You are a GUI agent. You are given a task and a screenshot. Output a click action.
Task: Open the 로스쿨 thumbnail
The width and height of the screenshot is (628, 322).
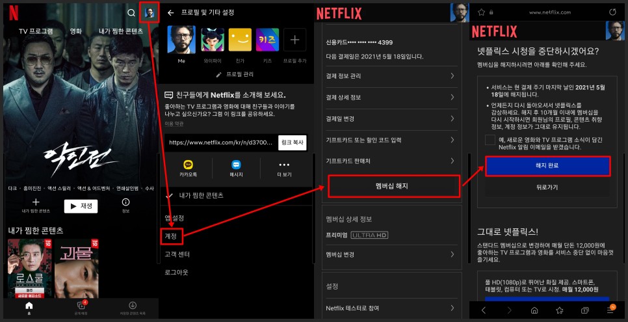pyautogui.click(x=30, y=268)
